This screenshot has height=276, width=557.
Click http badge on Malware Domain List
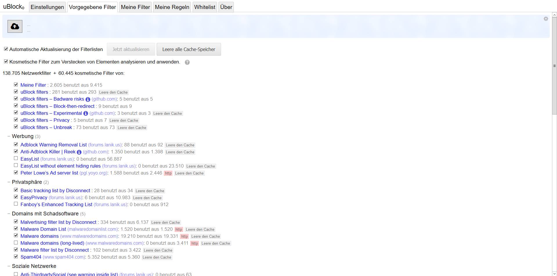coord(179,230)
